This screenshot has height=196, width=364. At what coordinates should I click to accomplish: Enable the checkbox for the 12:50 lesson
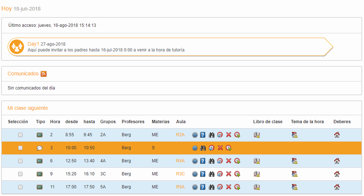click(x=20, y=161)
